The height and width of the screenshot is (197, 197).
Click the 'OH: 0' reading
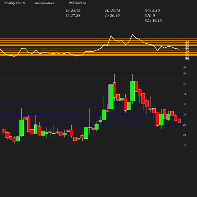150,16
